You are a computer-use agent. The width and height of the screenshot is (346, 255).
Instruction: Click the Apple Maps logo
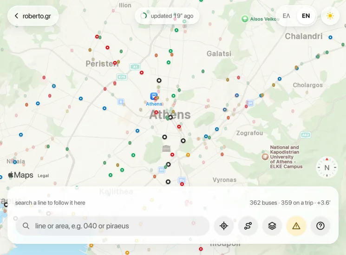coord(20,175)
